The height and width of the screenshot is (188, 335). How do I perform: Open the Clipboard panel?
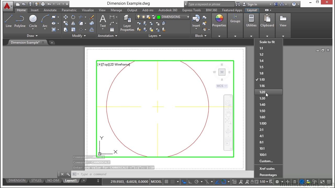coord(267,21)
